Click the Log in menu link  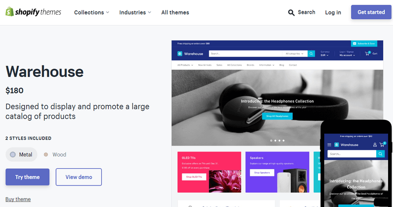tap(333, 12)
